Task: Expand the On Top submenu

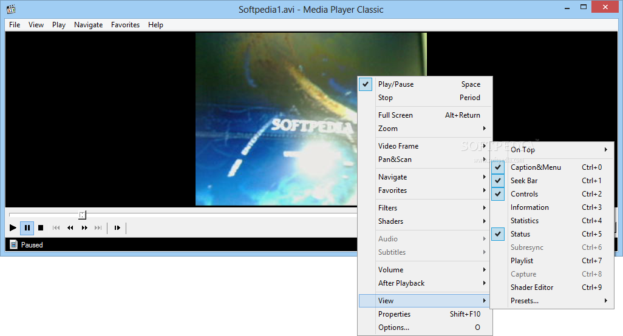Action: [x=553, y=150]
